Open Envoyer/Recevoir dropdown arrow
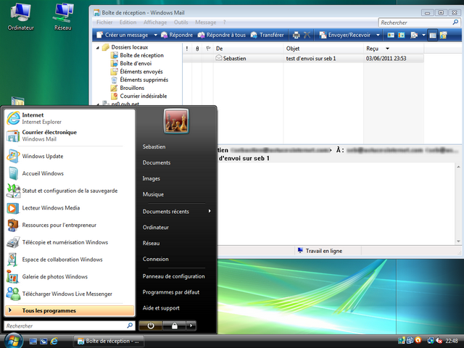The width and height of the screenshot is (464, 348). coord(378,35)
